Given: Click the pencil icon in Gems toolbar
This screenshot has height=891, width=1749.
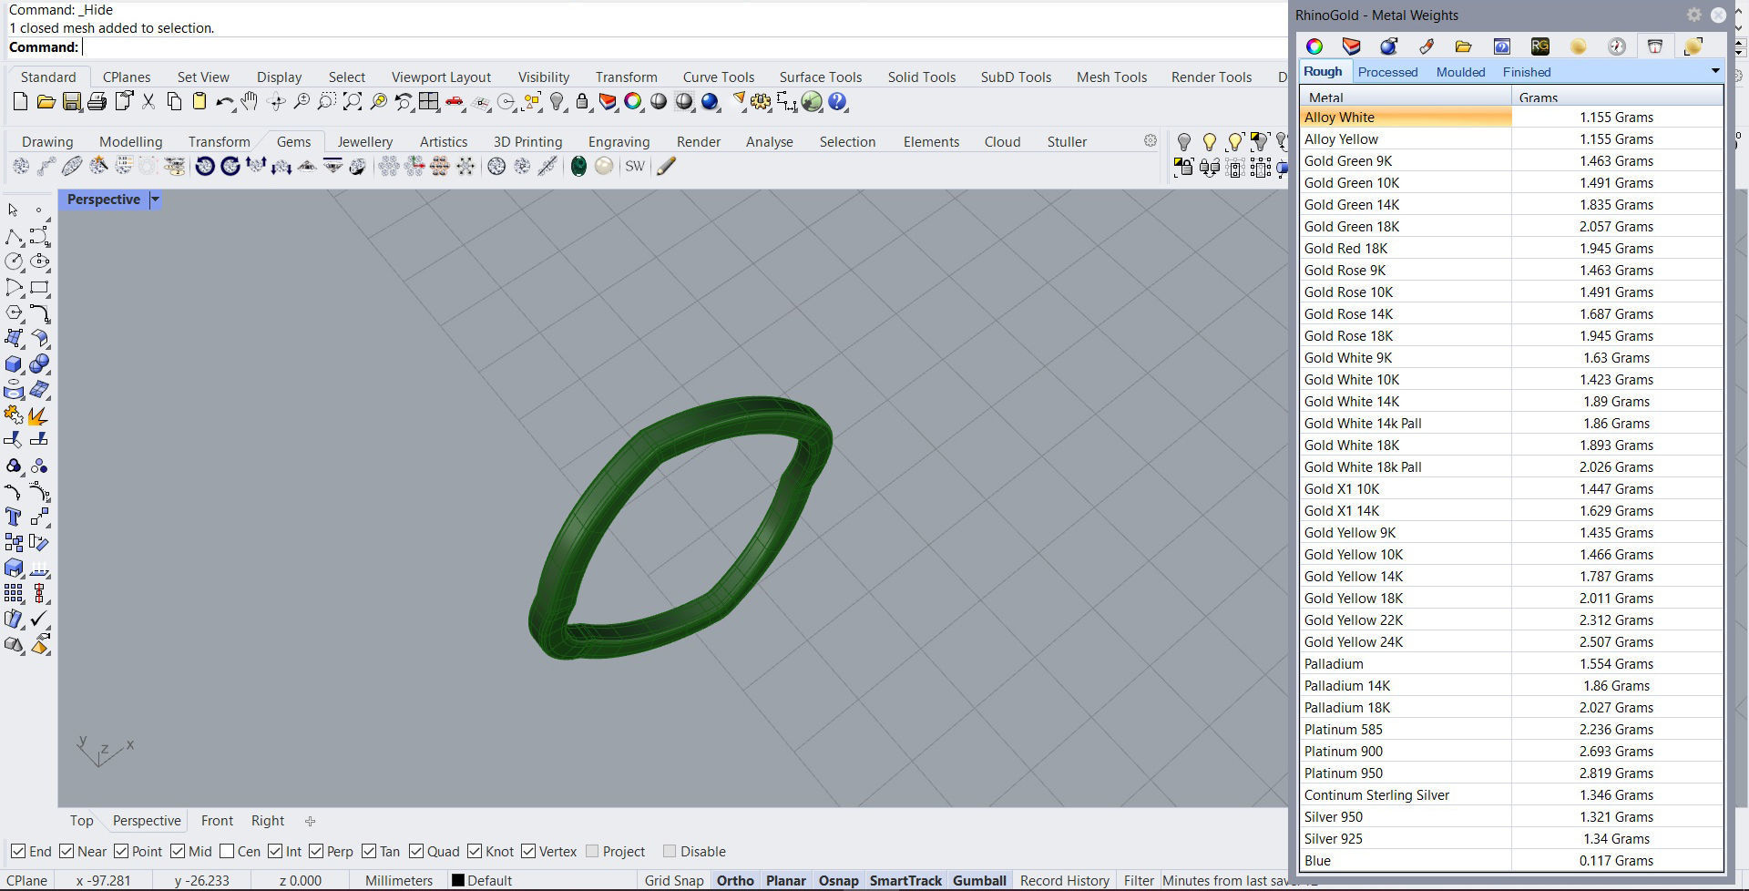Looking at the screenshot, I should (x=667, y=166).
